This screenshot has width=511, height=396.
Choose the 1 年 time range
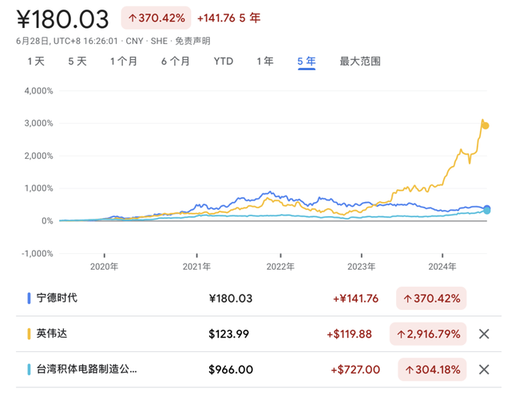click(x=265, y=61)
